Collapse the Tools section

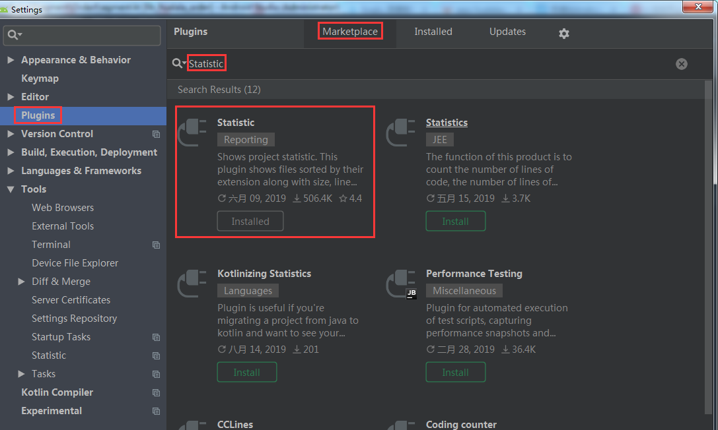click(x=11, y=189)
